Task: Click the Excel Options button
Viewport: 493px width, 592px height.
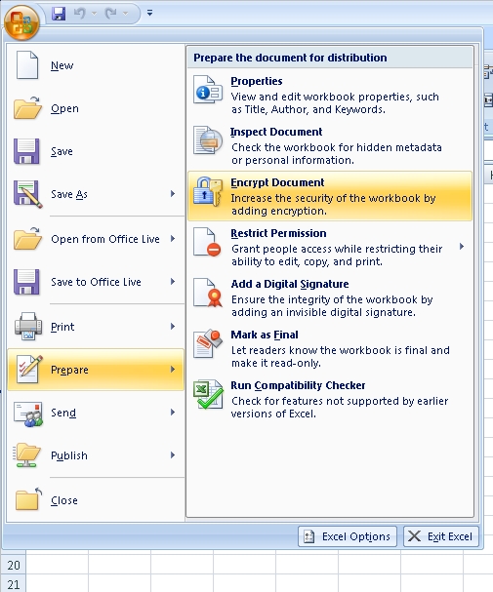Action: 348,536
